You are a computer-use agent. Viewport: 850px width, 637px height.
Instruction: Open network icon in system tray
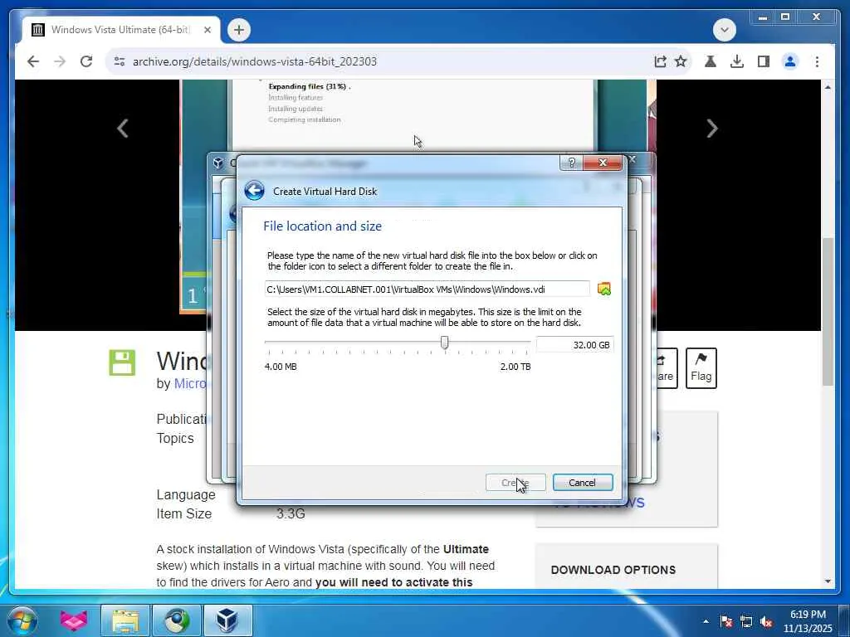tap(746, 621)
